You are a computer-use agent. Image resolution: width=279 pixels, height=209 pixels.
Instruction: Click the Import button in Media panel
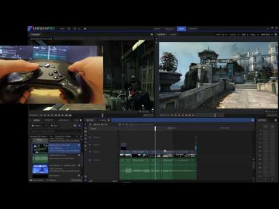pyautogui.click(x=38, y=125)
